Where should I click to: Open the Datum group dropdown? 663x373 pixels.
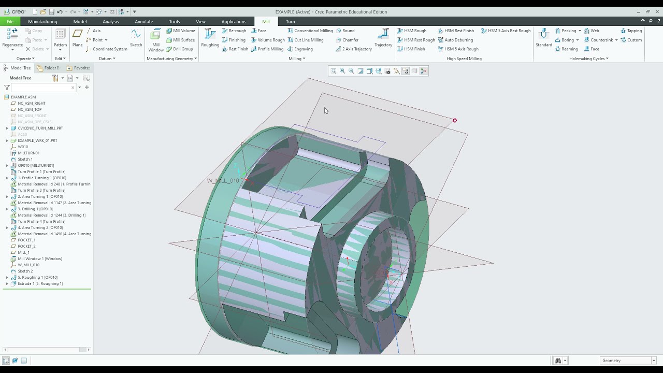pyautogui.click(x=107, y=59)
